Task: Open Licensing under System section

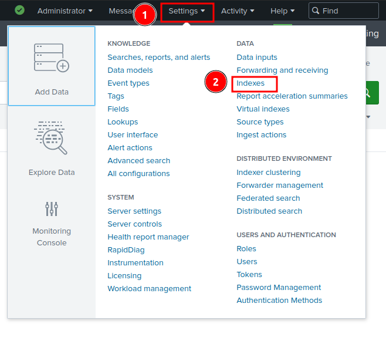Action: [124, 276]
